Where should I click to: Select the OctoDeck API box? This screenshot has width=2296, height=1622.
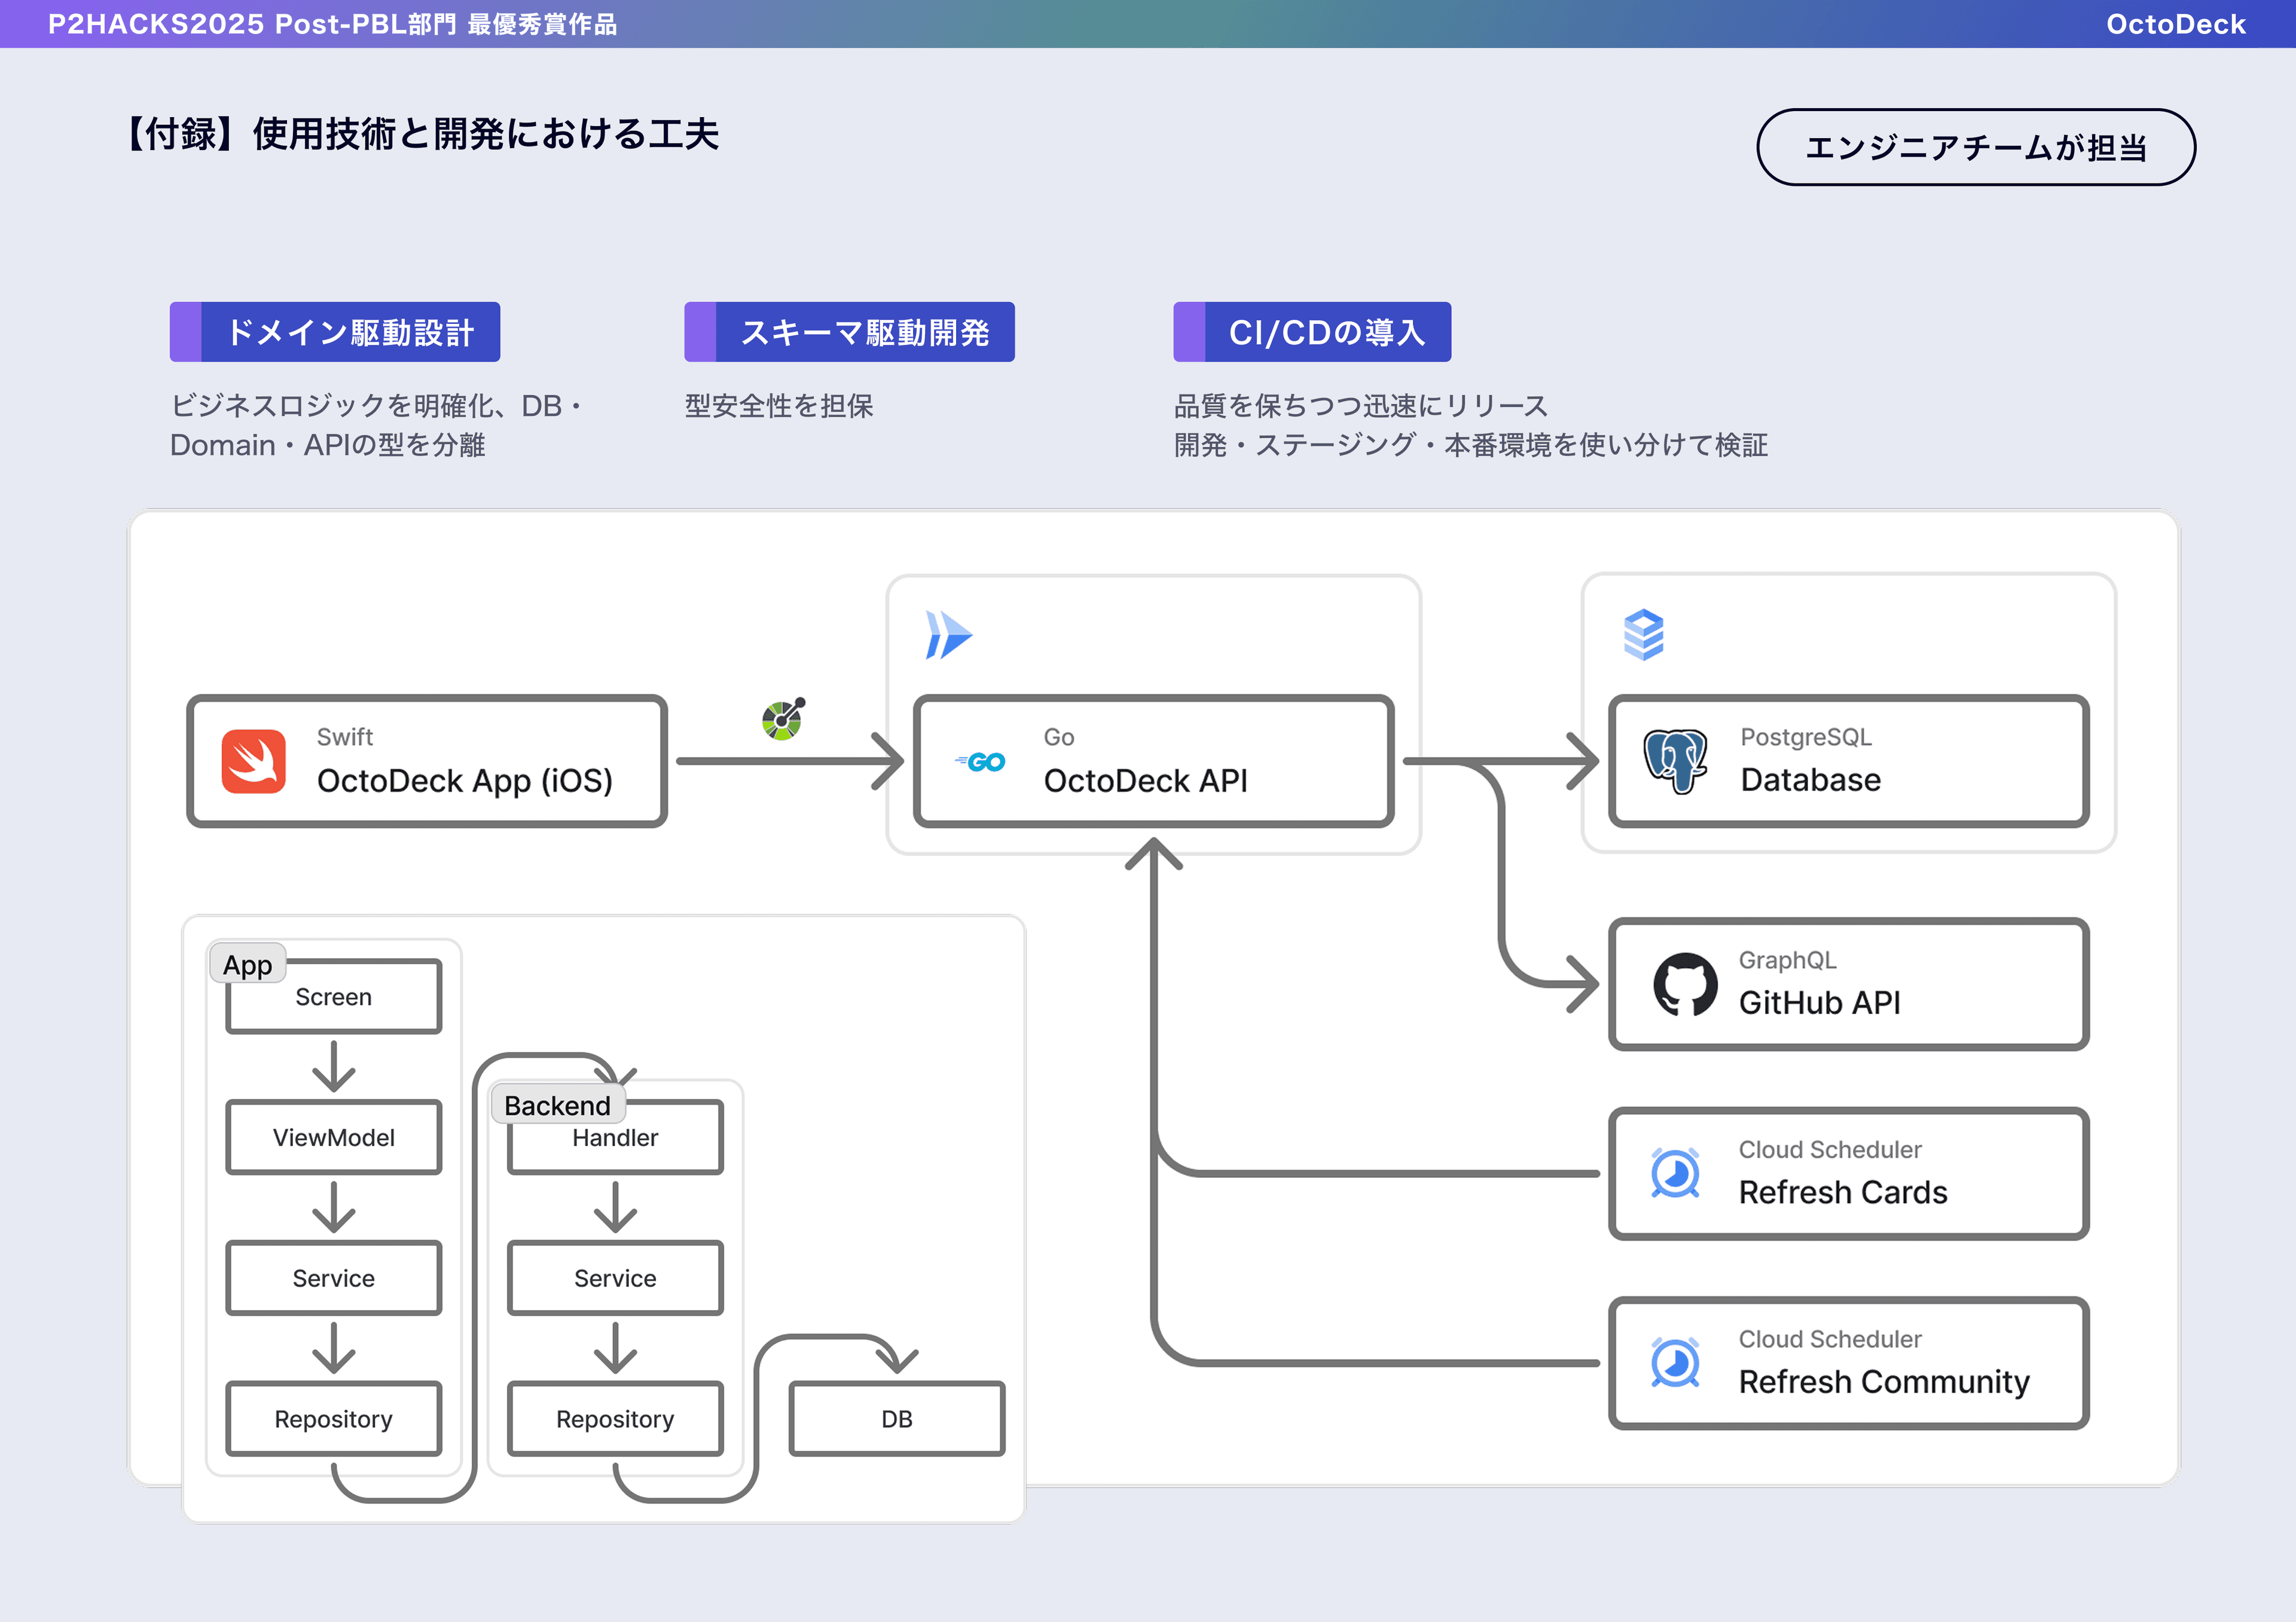pos(1153,761)
